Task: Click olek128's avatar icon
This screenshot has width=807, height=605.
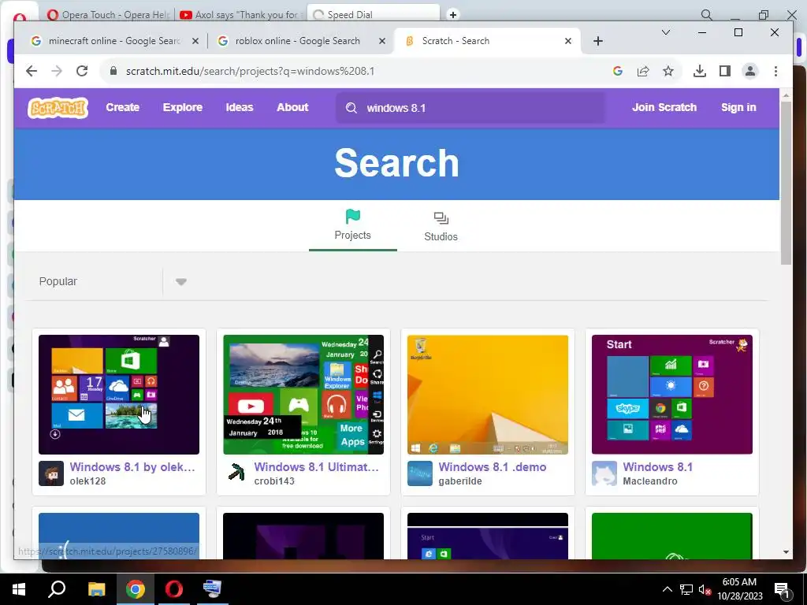Action: click(51, 473)
